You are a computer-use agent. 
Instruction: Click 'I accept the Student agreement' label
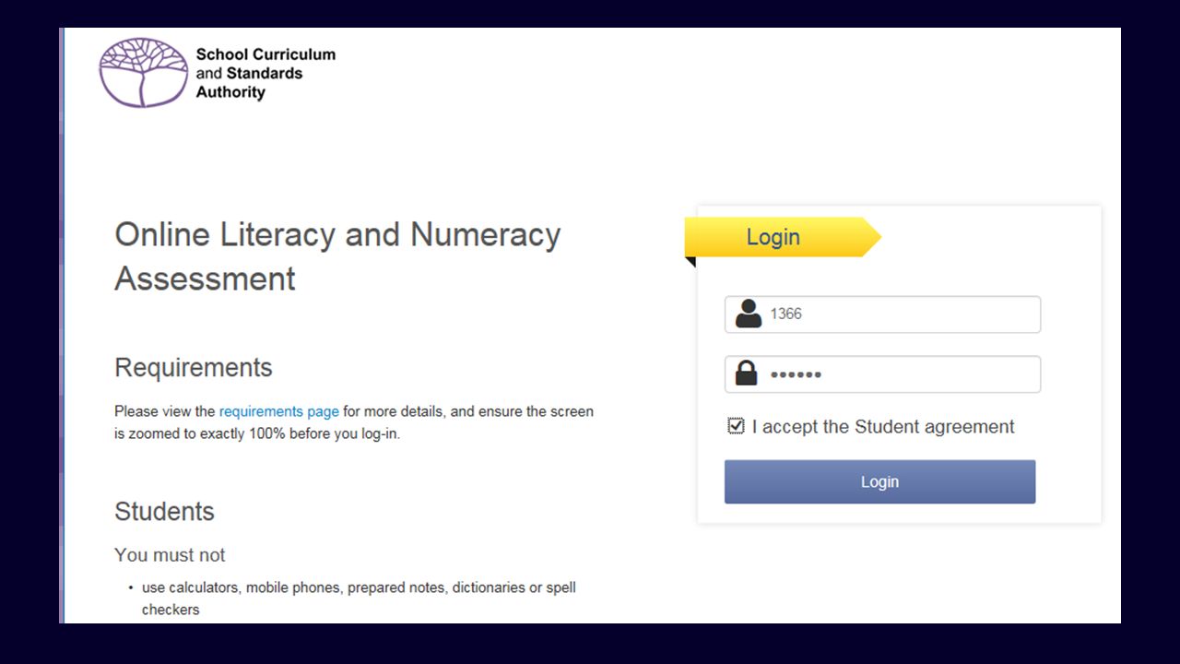pos(882,426)
